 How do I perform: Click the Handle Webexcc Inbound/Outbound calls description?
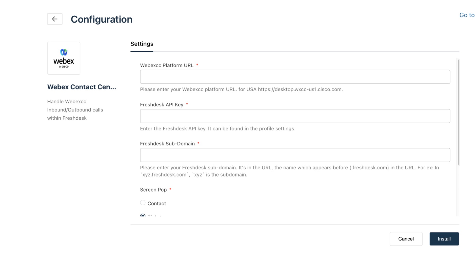[x=75, y=110]
